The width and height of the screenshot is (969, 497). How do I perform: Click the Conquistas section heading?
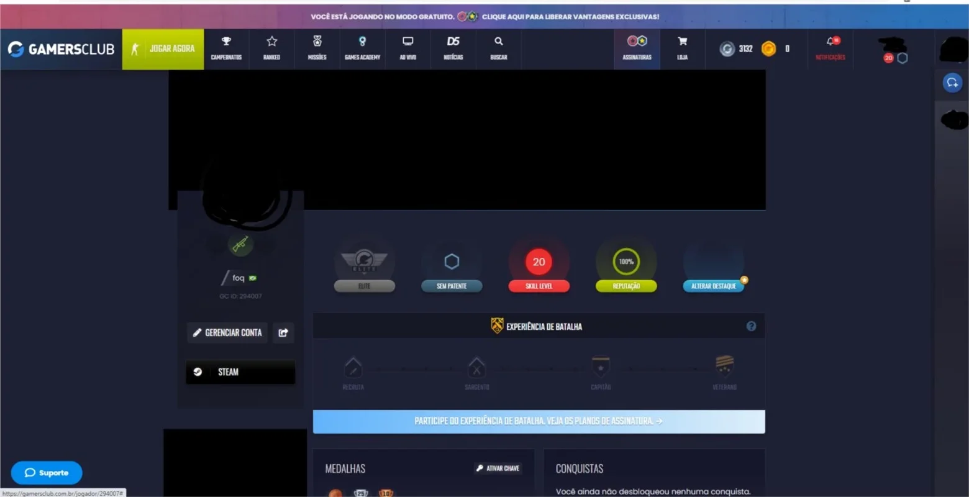pyautogui.click(x=580, y=468)
